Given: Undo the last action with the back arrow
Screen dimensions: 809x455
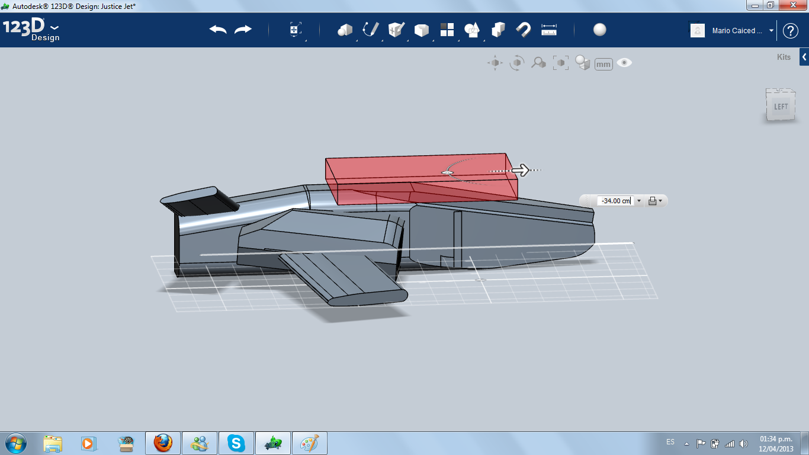Looking at the screenshot, I should [x=218, y=30].
